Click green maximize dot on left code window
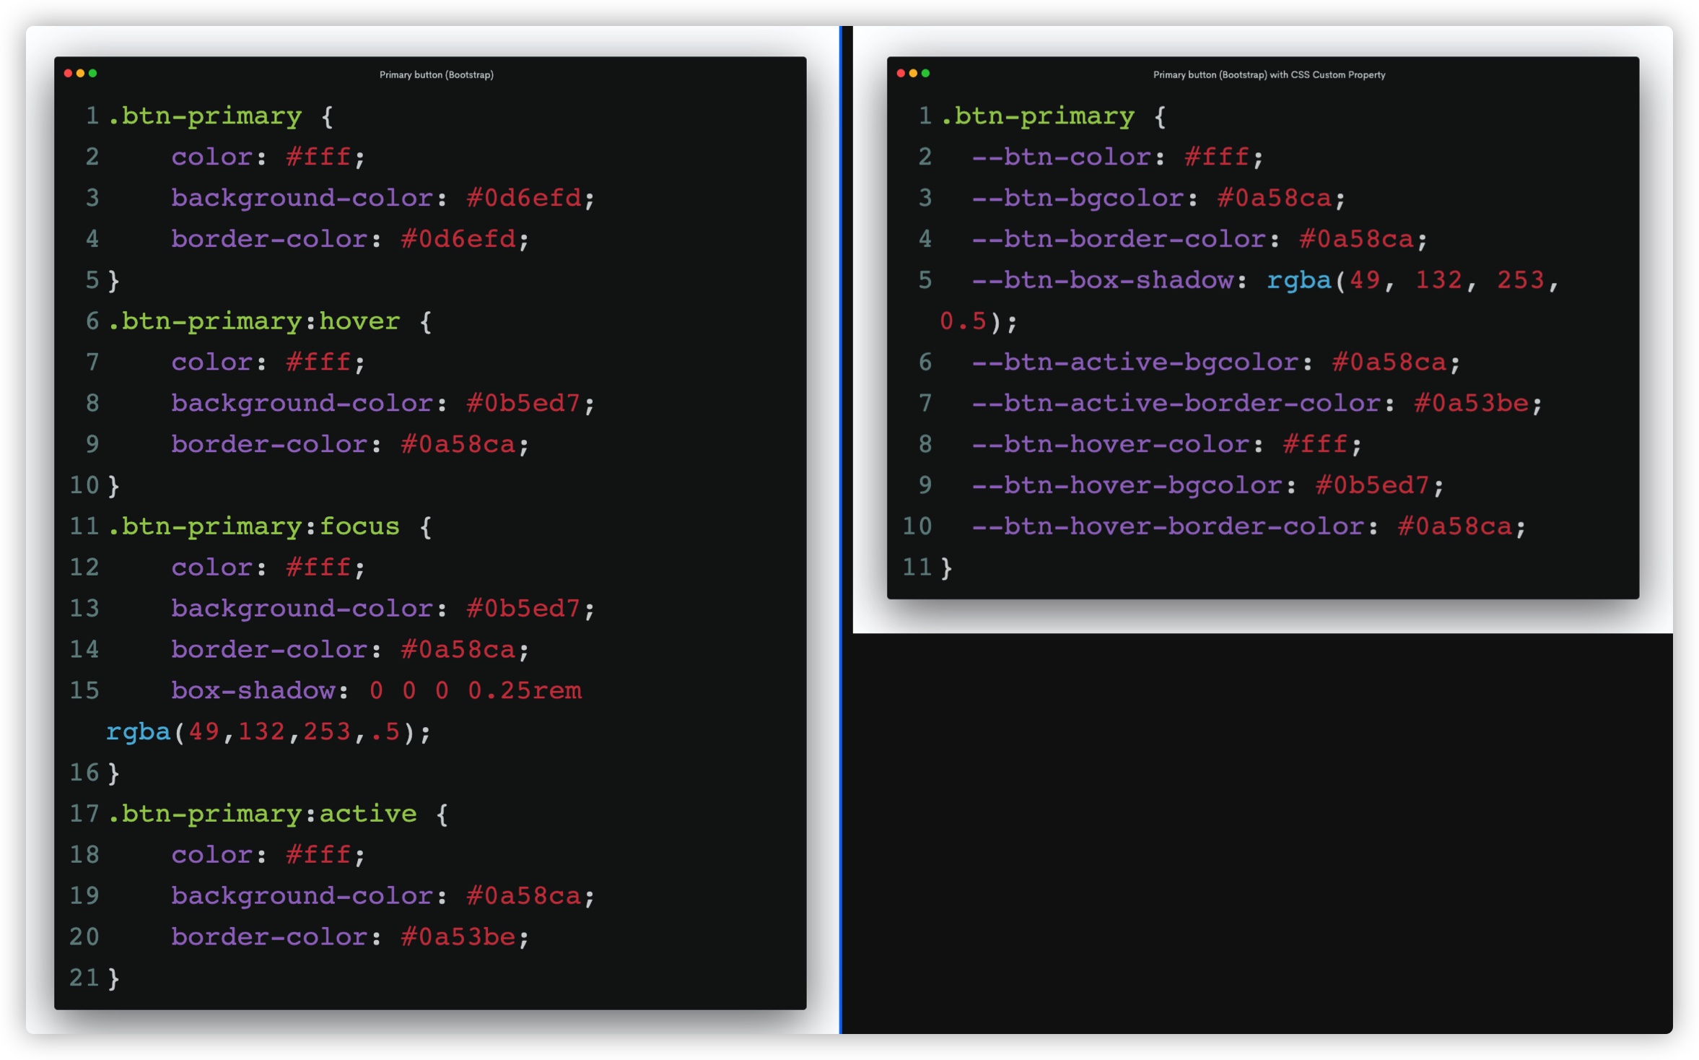 pos(92,73)
